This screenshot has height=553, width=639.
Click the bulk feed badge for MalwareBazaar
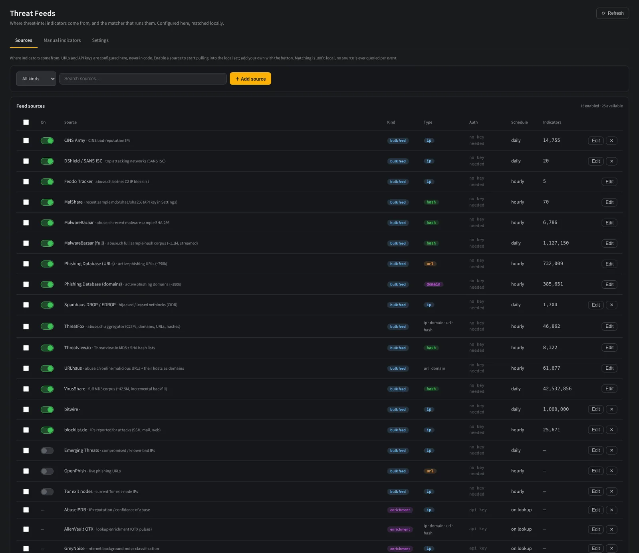pos(398,223)
